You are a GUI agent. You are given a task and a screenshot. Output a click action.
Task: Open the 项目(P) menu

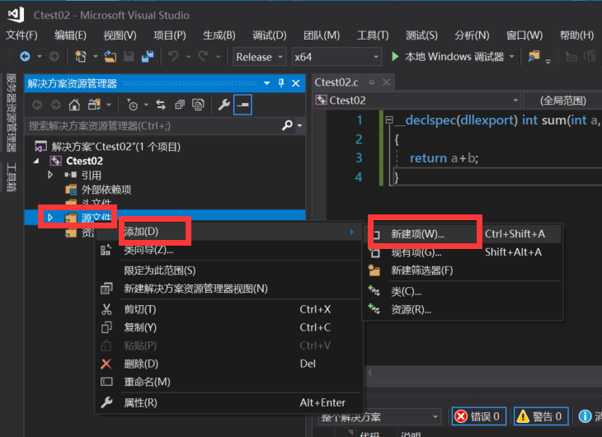click(x=170, y=35)
